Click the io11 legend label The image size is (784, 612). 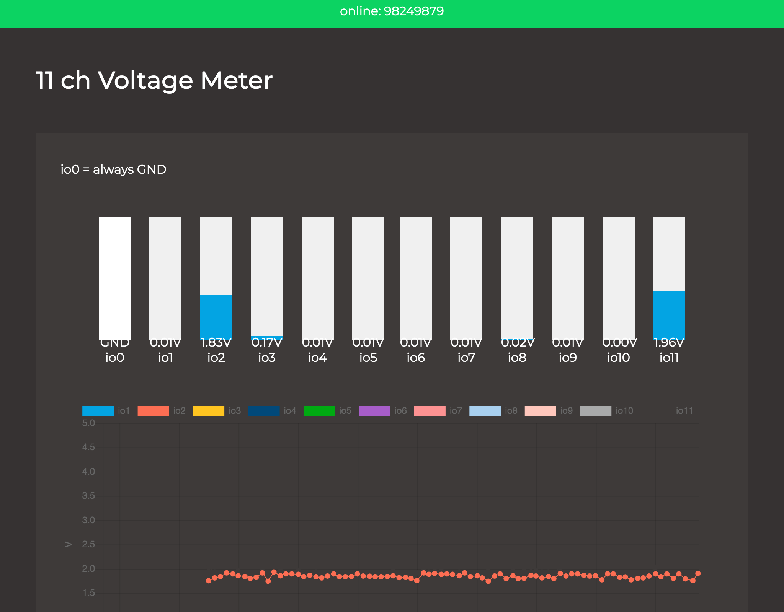coord(684,411)
